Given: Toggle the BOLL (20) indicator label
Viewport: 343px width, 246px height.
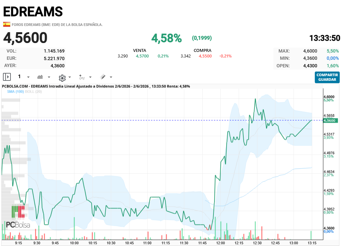Looking at the screenshot, I should pyautogui.click(x=33, y=92).
